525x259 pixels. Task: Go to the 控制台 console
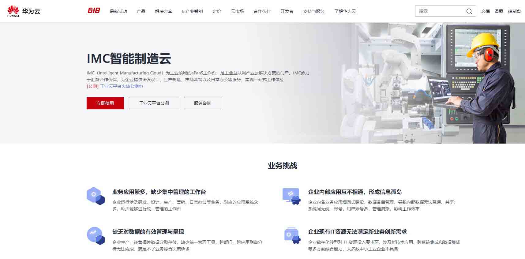[x=514, y=11]
